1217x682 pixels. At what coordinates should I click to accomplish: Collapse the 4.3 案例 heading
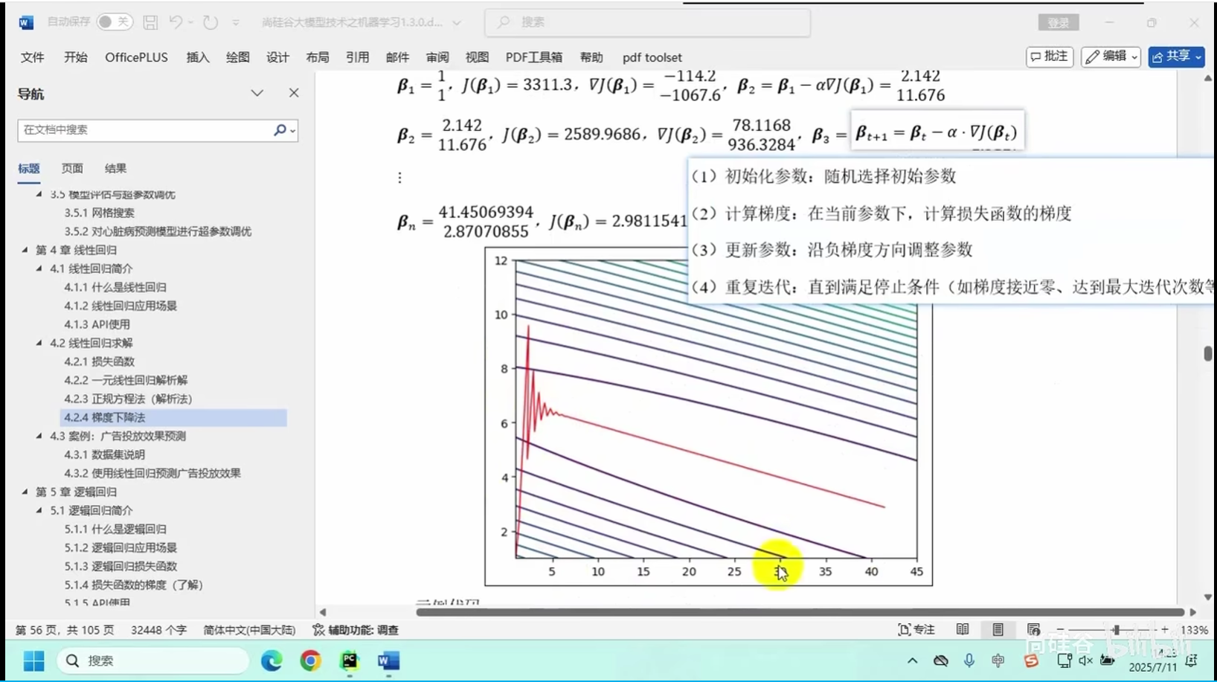[x=39, y=436]
